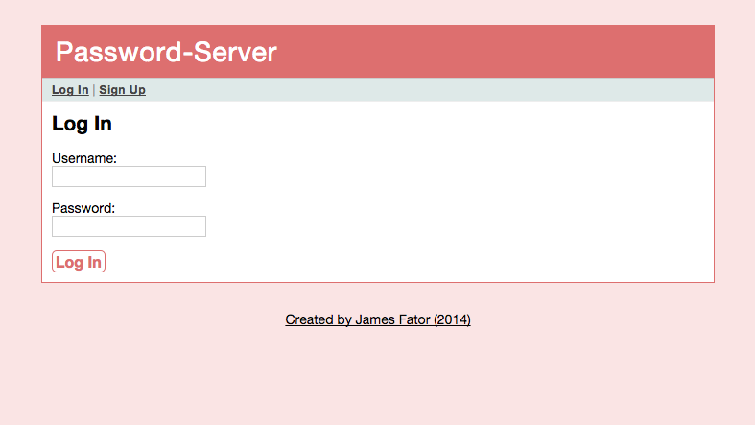Open the Sign Up navigation link
Screen dimensions: 755x425
click(x=122, y=90)
